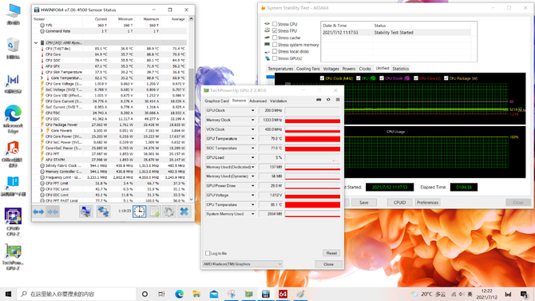Click GPU-Z refresh icon
The width and height of the screenshot is (535, 301).
point(328,100)
